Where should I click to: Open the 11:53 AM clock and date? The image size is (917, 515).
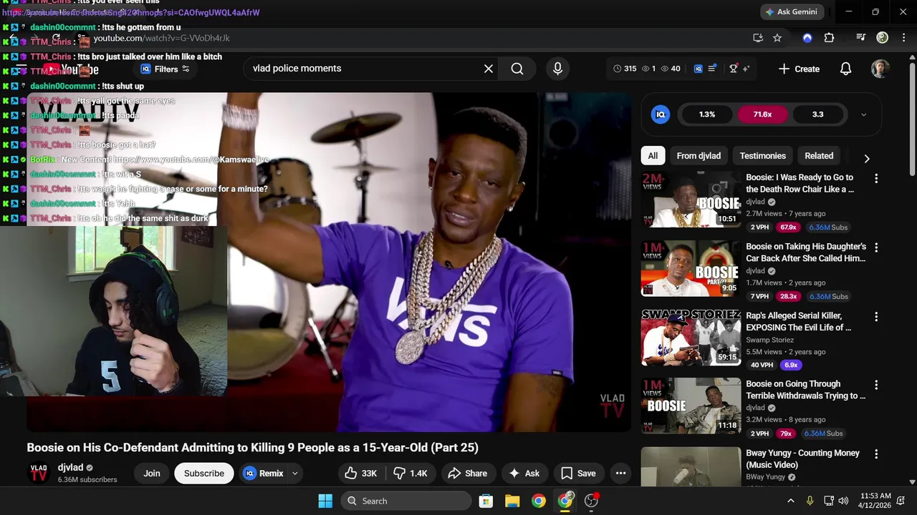pos(875,501)
